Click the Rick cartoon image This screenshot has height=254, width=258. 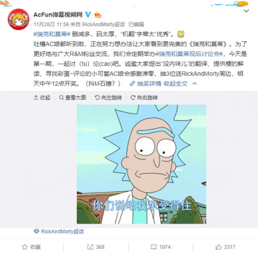pyautogui.click(x=141, y=164)
